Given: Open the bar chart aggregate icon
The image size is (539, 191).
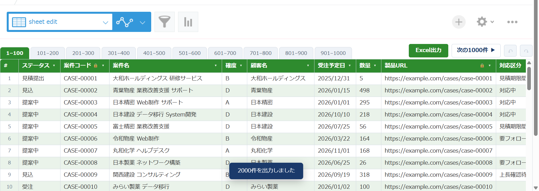Looking at the screenshot, I should pyautogui.click(x=188, y=22).
